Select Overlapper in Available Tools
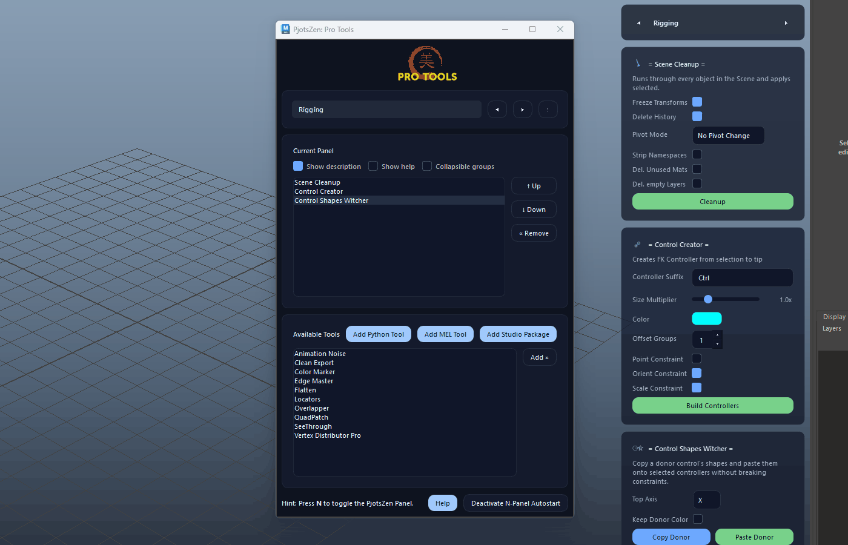This screenshot has width=848, height=545. tap(405, 408)
